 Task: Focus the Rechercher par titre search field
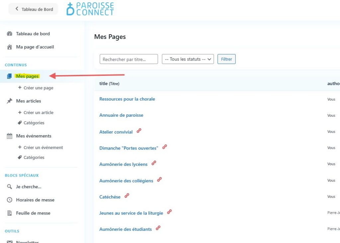point(128,59)
